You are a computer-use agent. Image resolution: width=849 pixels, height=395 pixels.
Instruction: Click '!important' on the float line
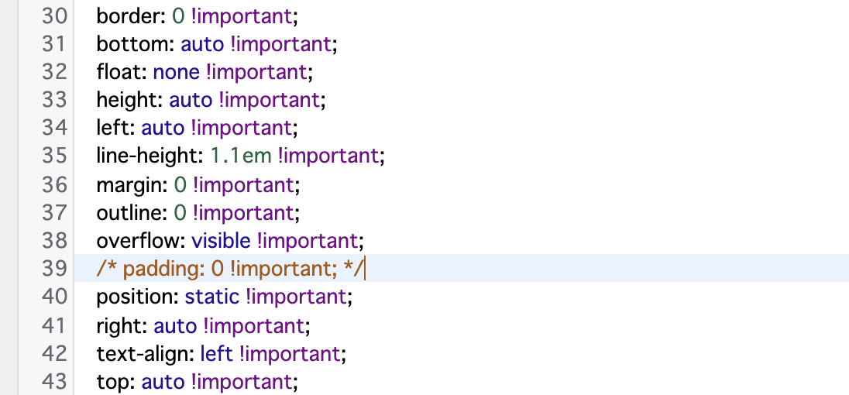257,72
